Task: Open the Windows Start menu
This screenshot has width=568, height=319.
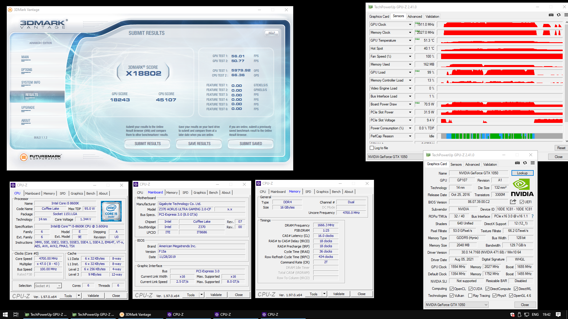Action: [5, 315]
